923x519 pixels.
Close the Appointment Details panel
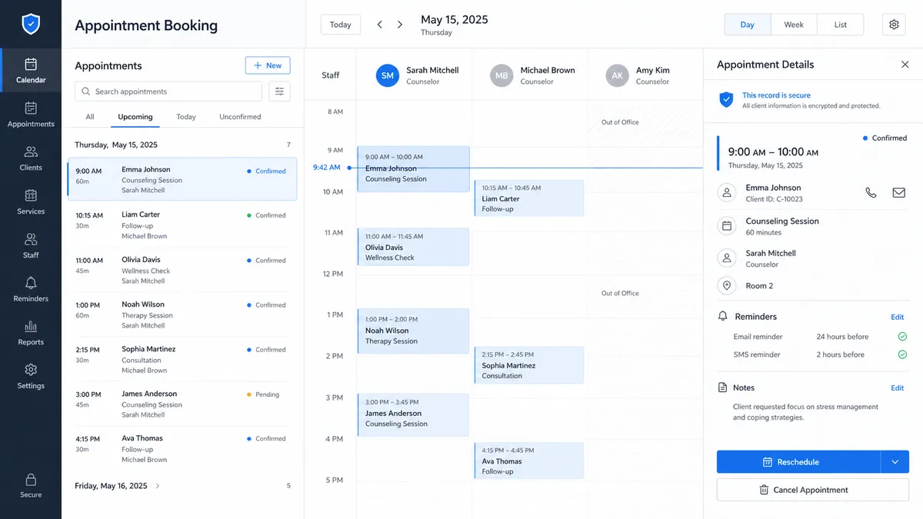pos(905,65)
